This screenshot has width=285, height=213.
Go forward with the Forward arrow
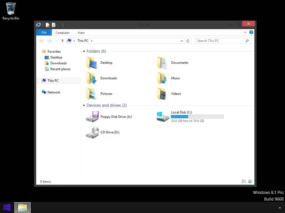(x=50, y=41)
